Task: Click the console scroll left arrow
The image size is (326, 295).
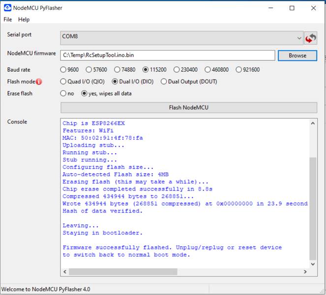Action: click(65, 272)
